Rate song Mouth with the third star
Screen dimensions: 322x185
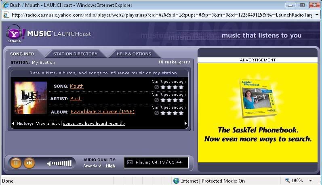click(x=175, y=87)
